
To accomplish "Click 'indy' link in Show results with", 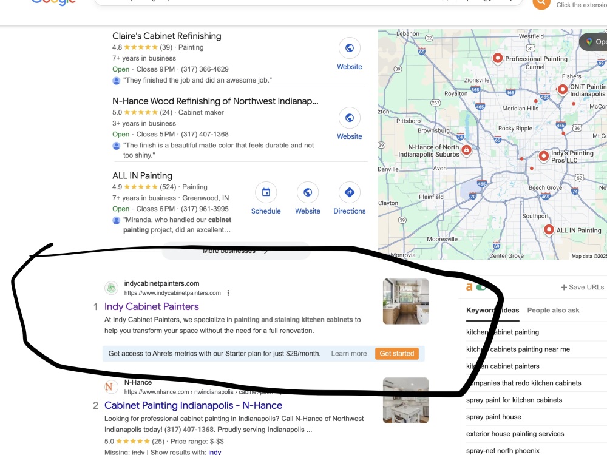I will click(214, 452).
